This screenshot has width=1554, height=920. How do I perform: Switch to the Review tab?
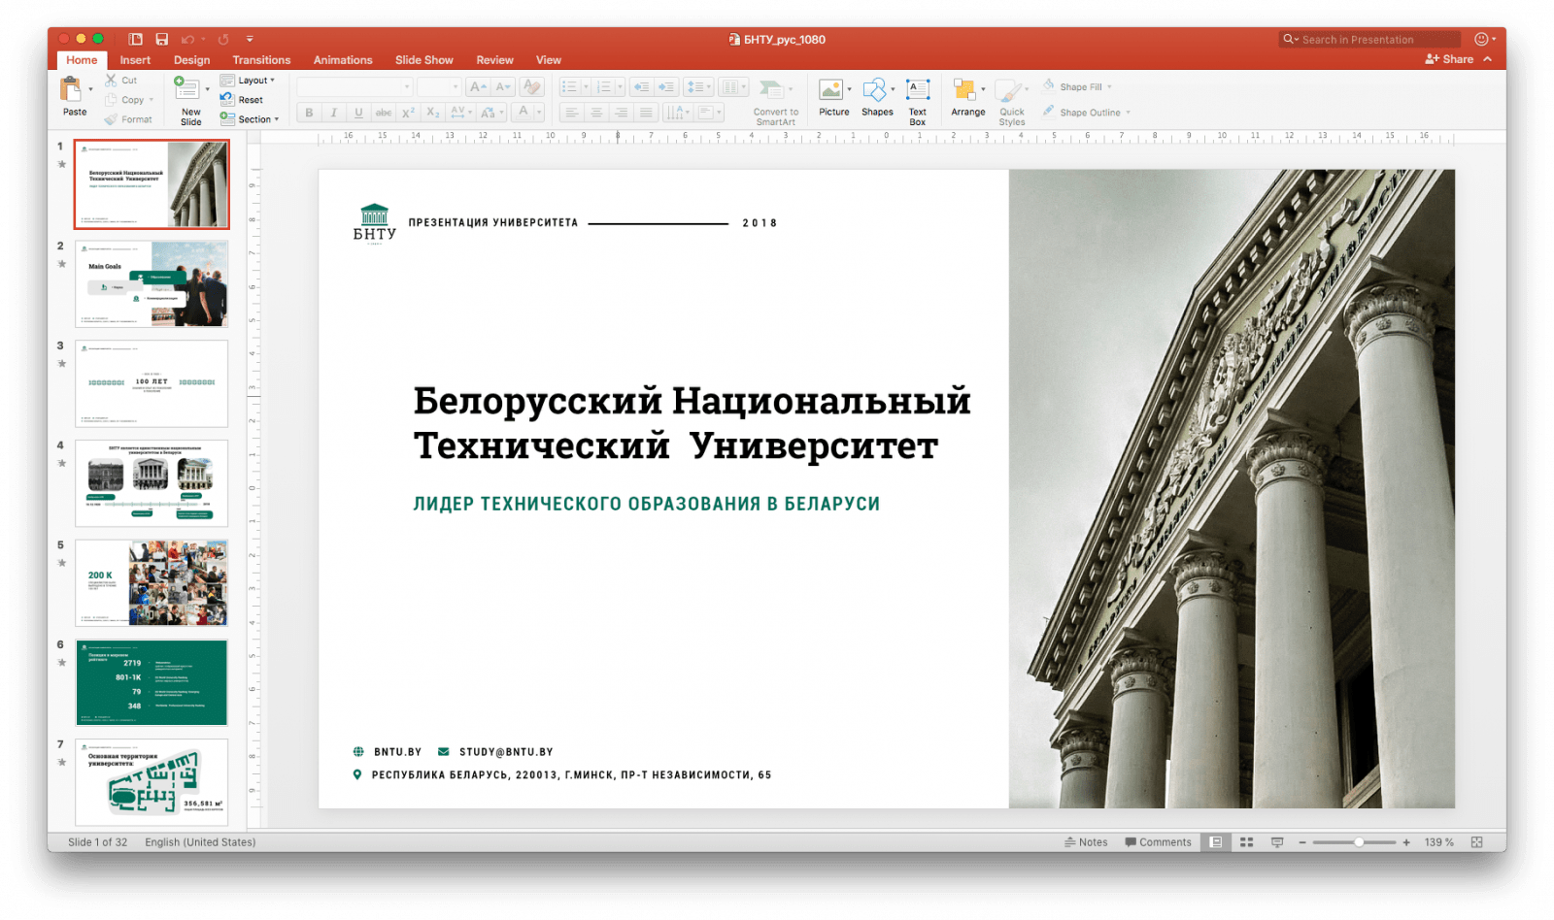coord(494,60)
